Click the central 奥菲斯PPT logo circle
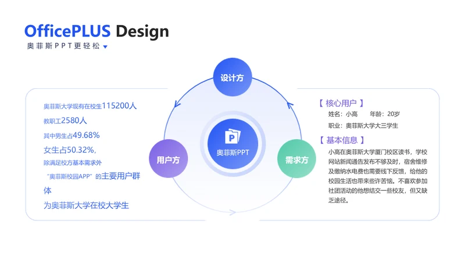Screen dimensions: 465x261 click(233, 144)
